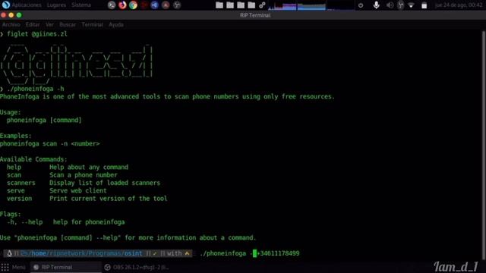This screenshot has width=486, height=273.
Task: Click the 'serve' command row
Action: coord(57,190)
